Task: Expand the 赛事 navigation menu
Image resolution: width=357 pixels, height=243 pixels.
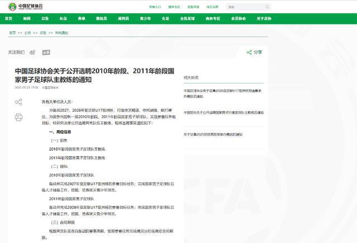Action: tap(82, 18)
